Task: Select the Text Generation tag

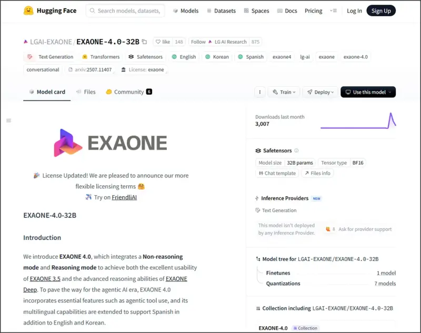Action: [x=50, y=57]
